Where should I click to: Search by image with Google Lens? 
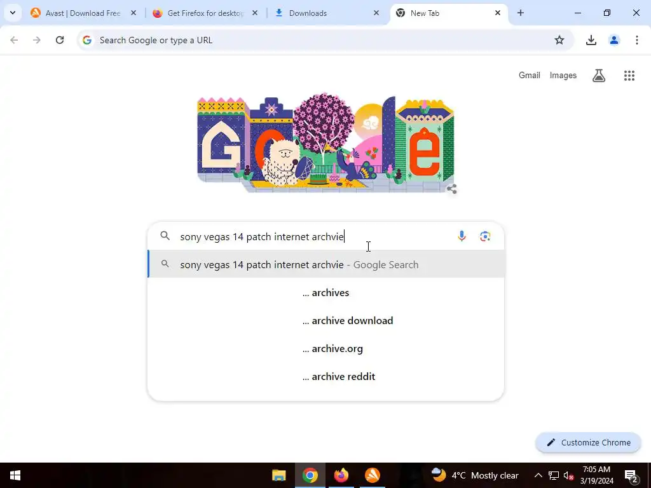(x=485, y=236)
